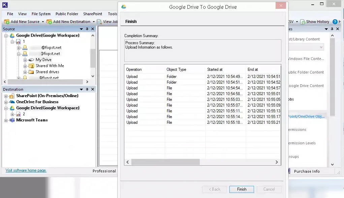The image size is (344, 198).
Task: Expand the Shared With Me node
Action: coord(25,66)
